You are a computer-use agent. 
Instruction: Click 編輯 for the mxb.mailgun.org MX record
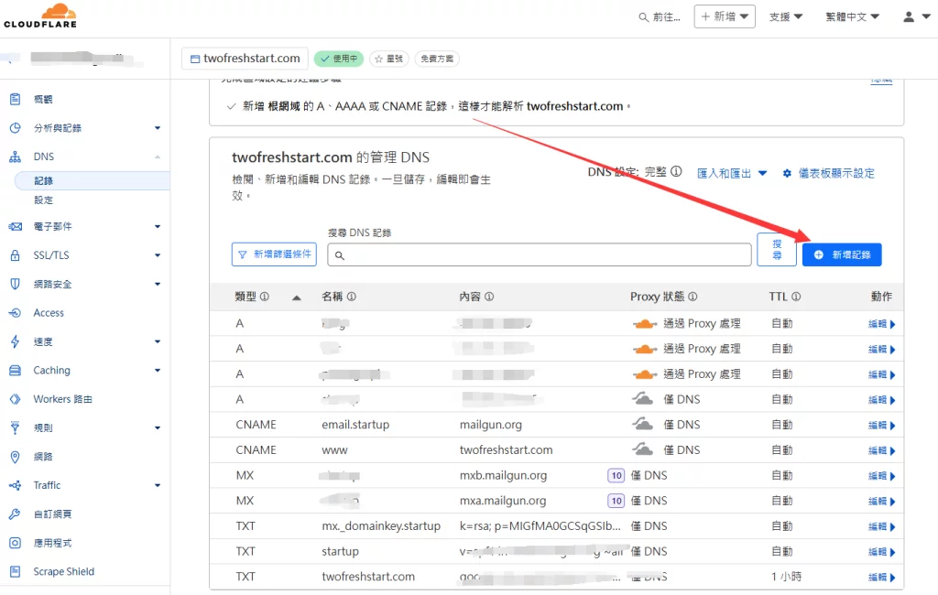click(882, 476)
